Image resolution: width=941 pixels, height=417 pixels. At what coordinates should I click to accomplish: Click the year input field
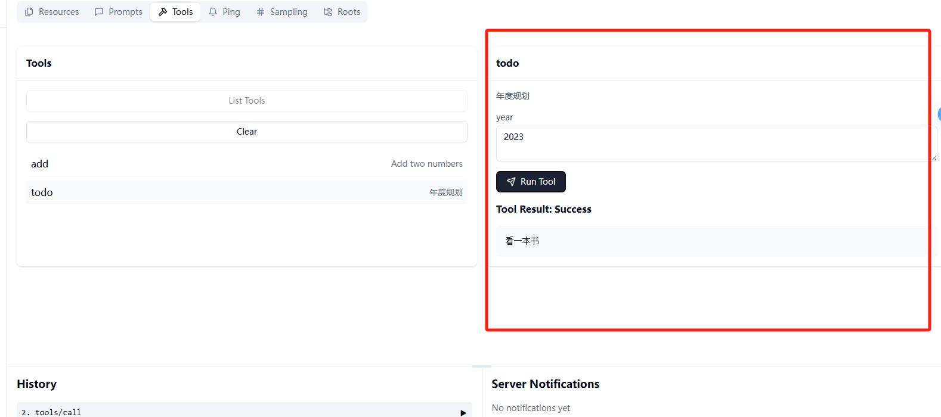click(x=716, y=144)
